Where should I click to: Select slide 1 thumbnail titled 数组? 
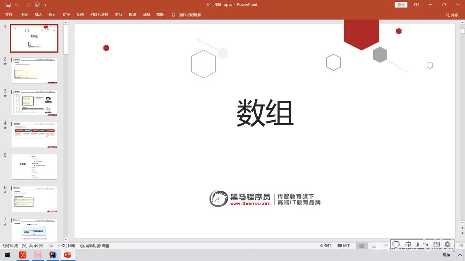coord(34,38)
